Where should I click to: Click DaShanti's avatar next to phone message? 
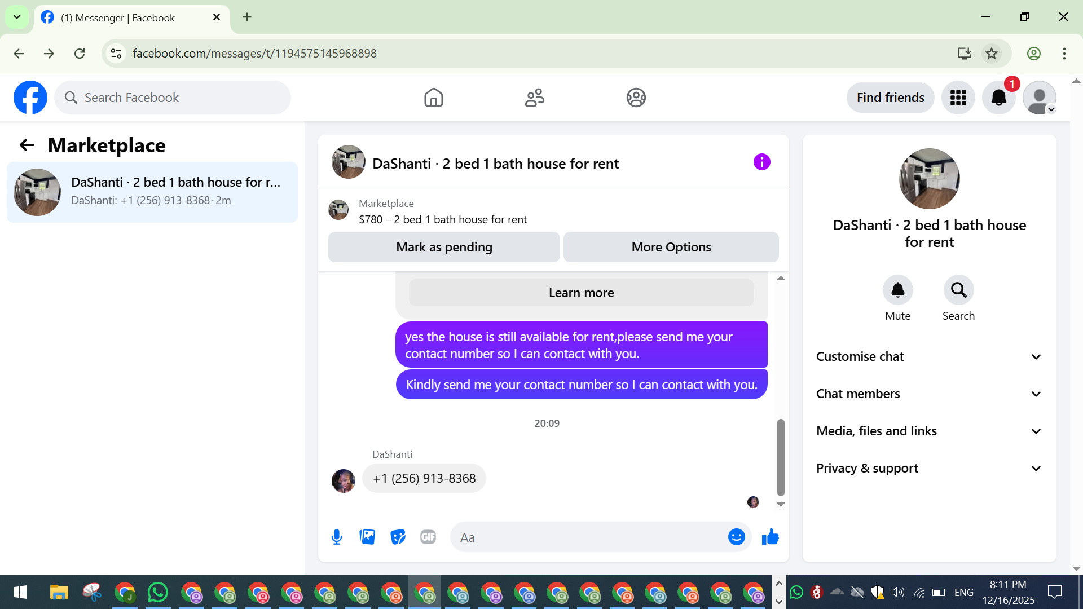[x=344, y=480]
